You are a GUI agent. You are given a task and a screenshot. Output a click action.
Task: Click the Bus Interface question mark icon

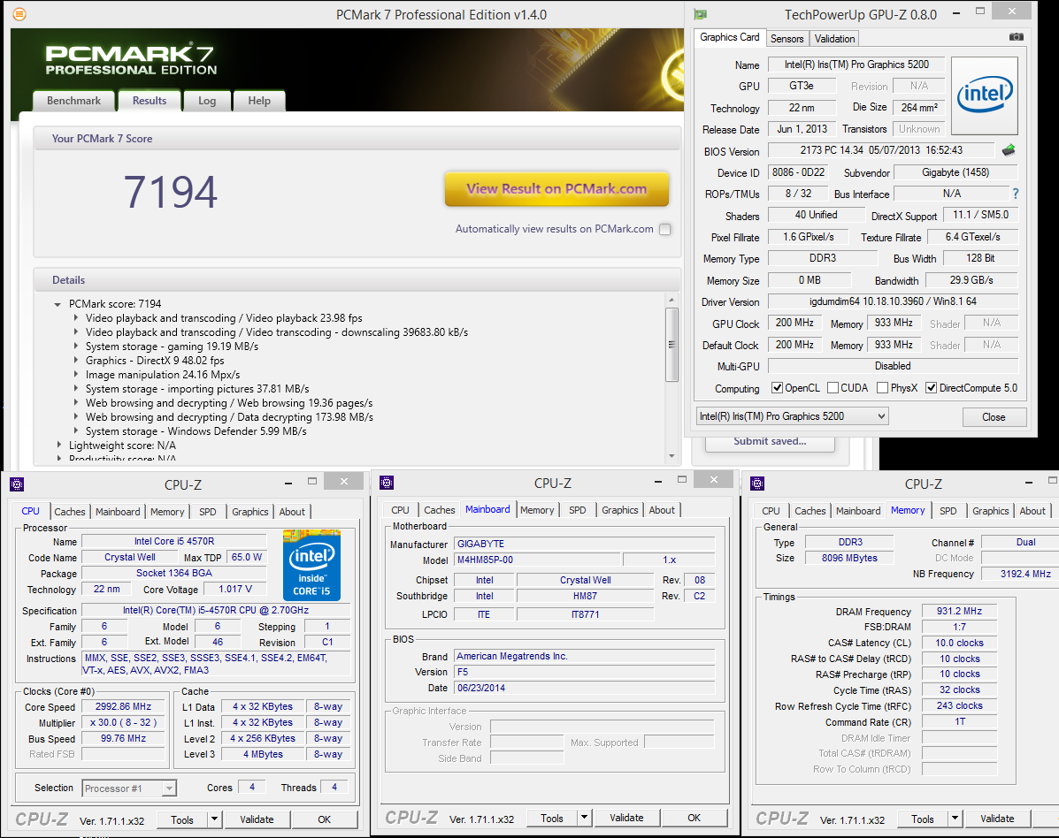tap(1016, 194)
